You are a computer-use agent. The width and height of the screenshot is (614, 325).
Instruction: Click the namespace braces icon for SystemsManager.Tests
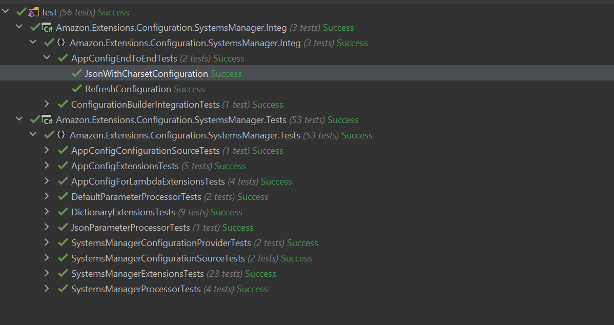[61, 135]
